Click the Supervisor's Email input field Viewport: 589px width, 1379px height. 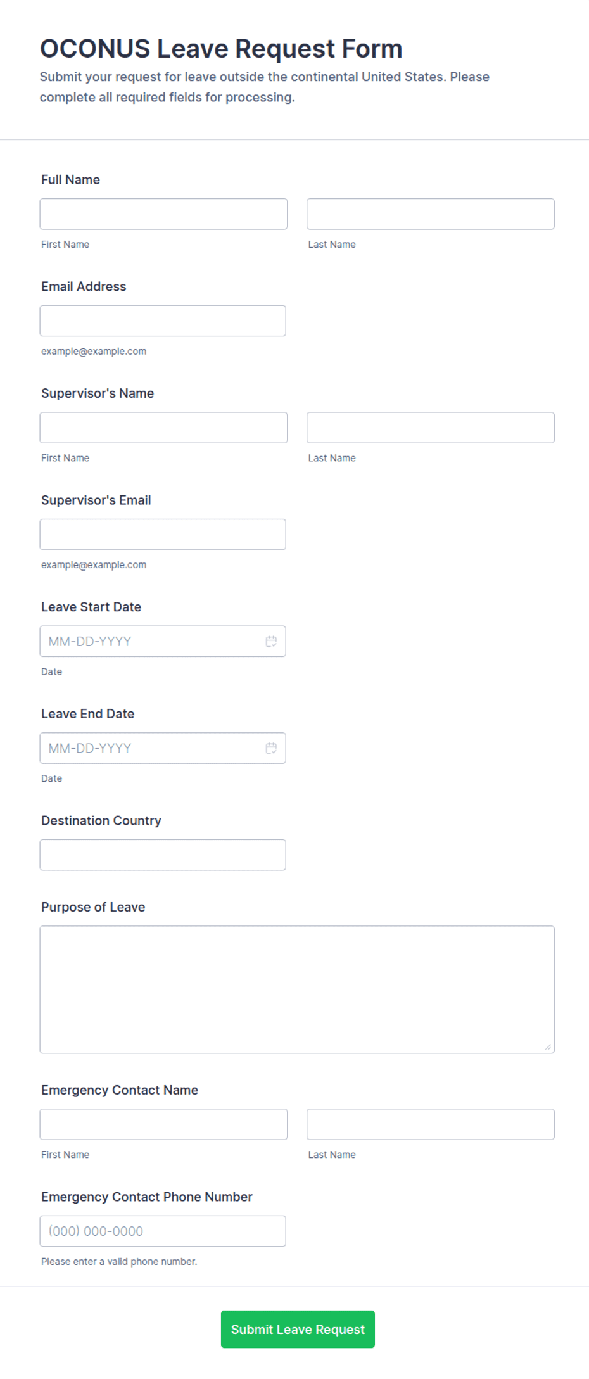pyautogui.click(x=163, y=535)
